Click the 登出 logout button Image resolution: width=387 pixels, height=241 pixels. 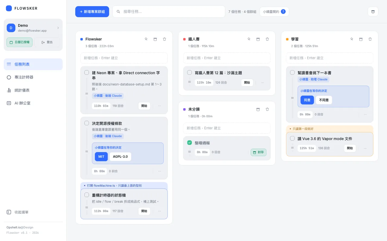point(47,42)
